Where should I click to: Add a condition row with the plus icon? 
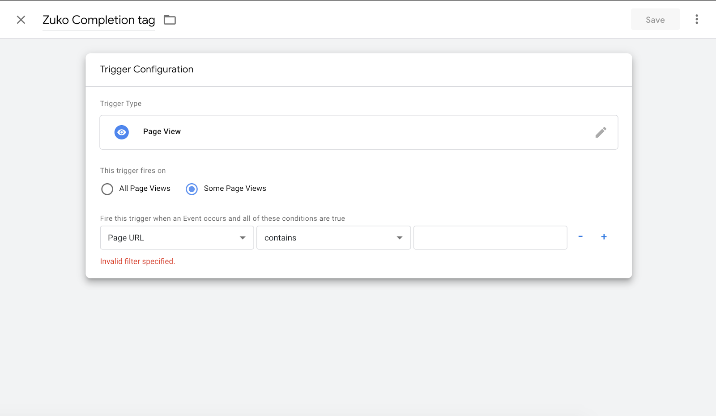click(x=604, y=237)
